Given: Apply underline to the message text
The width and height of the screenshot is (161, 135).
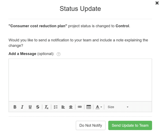Looking at the screenshot, I should 30,107.
